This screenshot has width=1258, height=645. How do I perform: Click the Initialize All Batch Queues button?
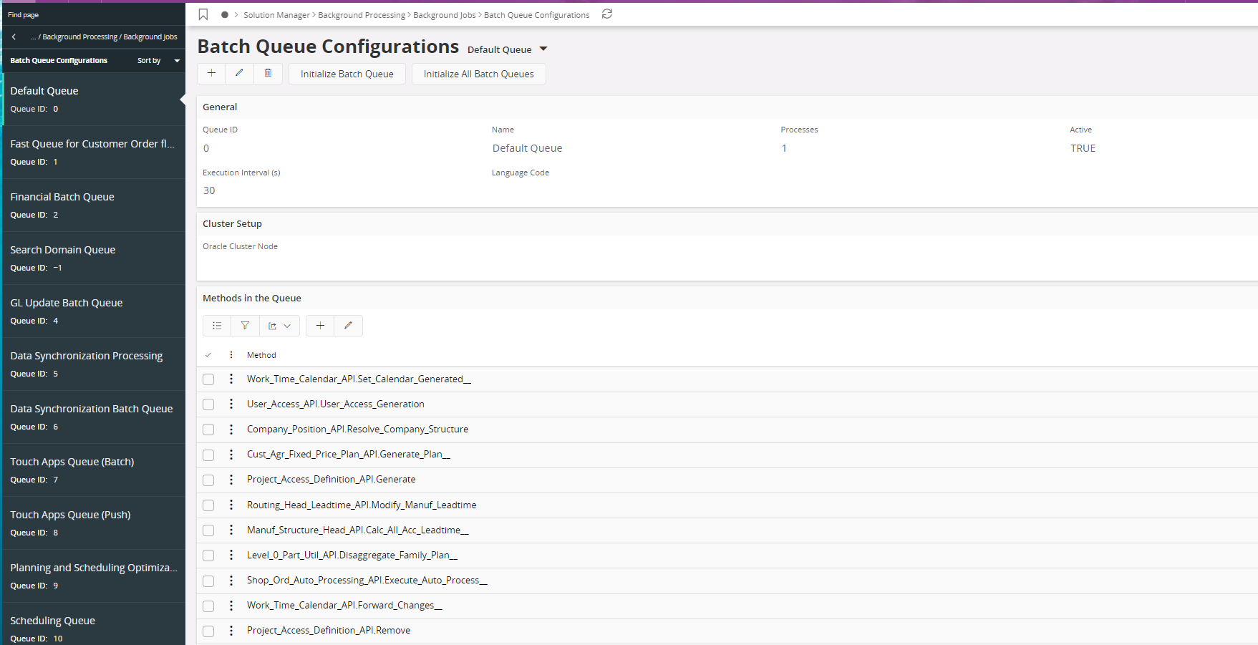(x=478, y=74)
